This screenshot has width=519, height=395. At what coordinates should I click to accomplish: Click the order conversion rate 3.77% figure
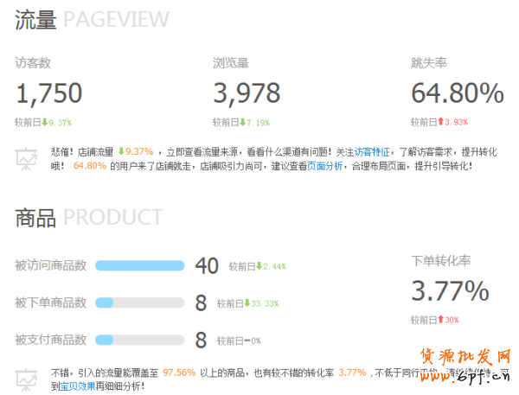(450, 290)
